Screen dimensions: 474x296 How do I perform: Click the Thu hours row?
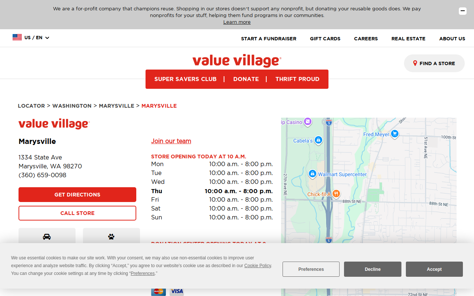(x=212, y=191)
